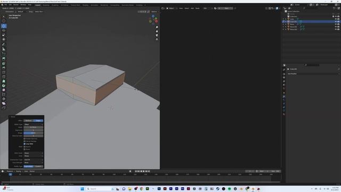Image resolution: width=341 pixels, height=192 pixels.
Task: Hide Plane.002 via eye icon
Action: tap(336, 29)
